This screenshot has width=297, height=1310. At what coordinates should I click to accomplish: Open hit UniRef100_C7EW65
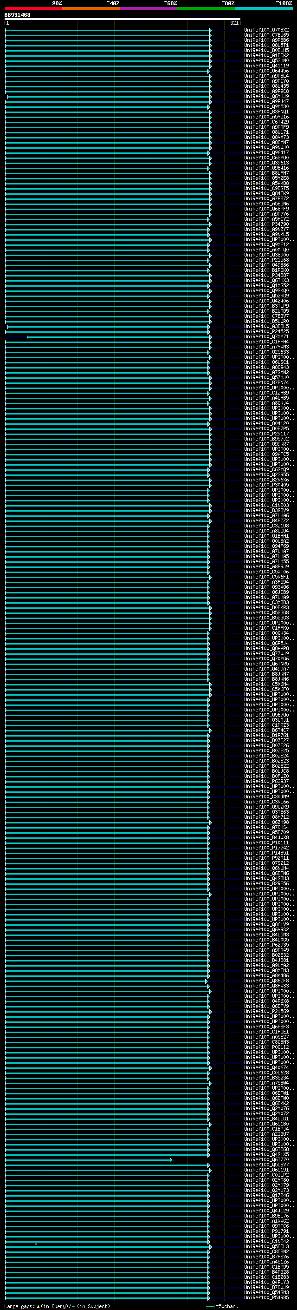[x=266, y=35]
